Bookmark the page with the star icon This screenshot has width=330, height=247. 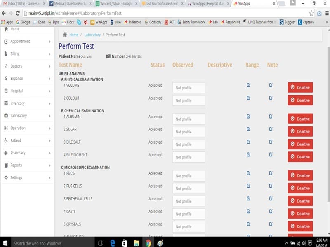(311, 13)
